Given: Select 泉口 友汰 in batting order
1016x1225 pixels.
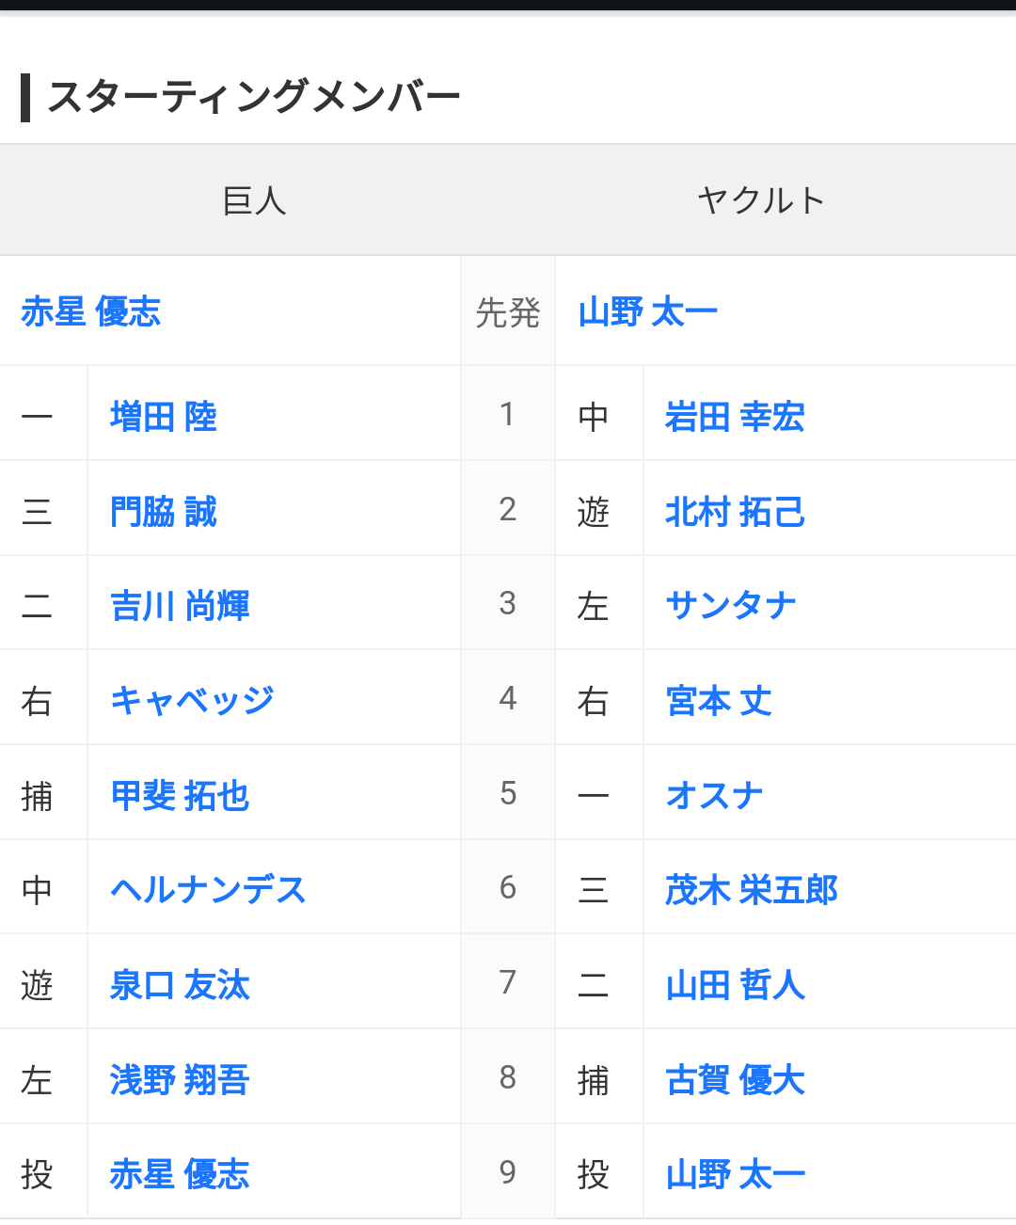Looking at the screenshot, I should 180,985.
